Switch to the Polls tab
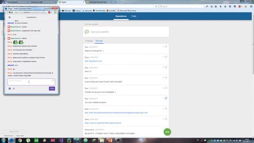Screen dimensions: 254x143 [134, 16]
